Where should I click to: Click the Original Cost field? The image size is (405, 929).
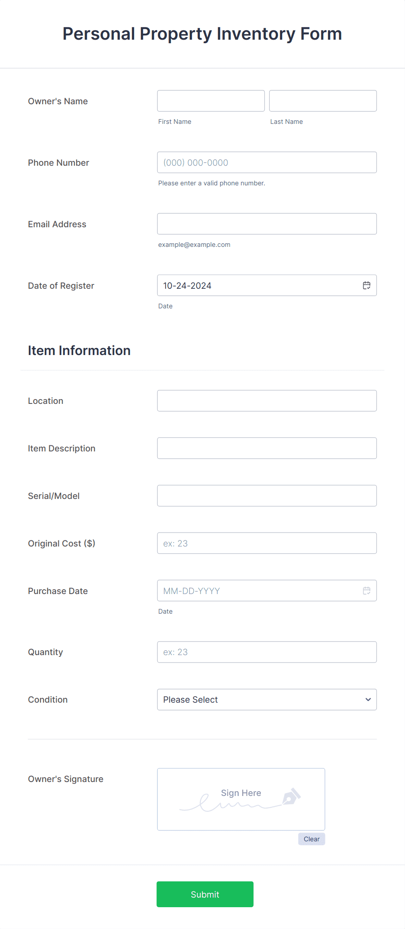[267, 543]
